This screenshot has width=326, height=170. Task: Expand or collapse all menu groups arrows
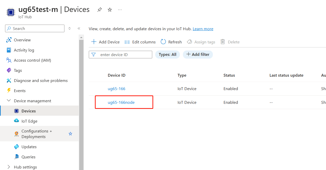(x=70, y=28)
